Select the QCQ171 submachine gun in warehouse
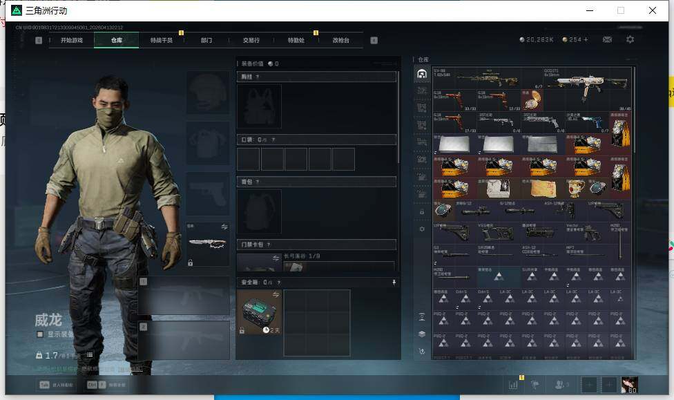Screen dimensions: 674x400 click(587, 88)
